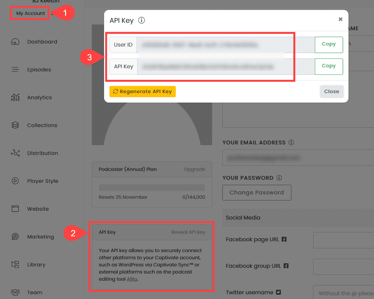Open Analytics via the bar chart icon

(15, 97)
